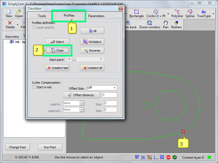Click the Start point slider thumb
The width and height of the screenshot is (218, 163).
(x=74, y=59)
